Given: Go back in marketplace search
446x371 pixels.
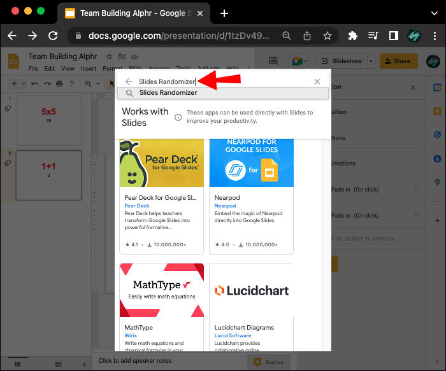Looking at the screenshot, I should coord(129,81).
